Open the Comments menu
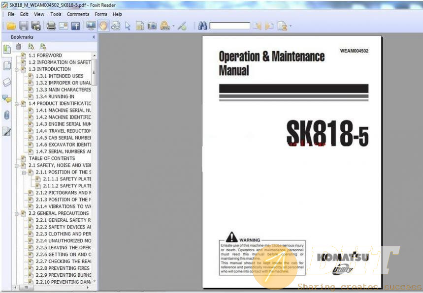Viewport: 423px width, 293px height. coord(78,14)
